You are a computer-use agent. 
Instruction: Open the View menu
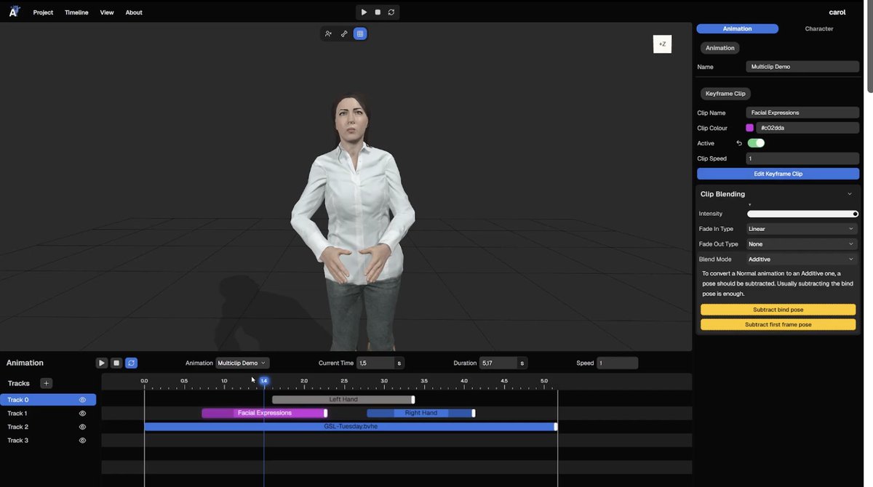[x=107, y=12]
